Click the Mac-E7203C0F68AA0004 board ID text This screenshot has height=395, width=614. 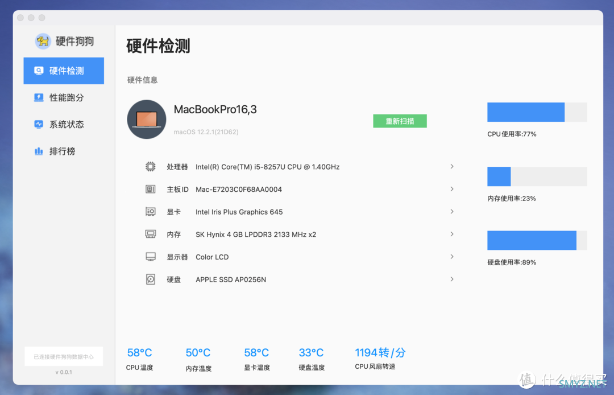pos(239,190)
